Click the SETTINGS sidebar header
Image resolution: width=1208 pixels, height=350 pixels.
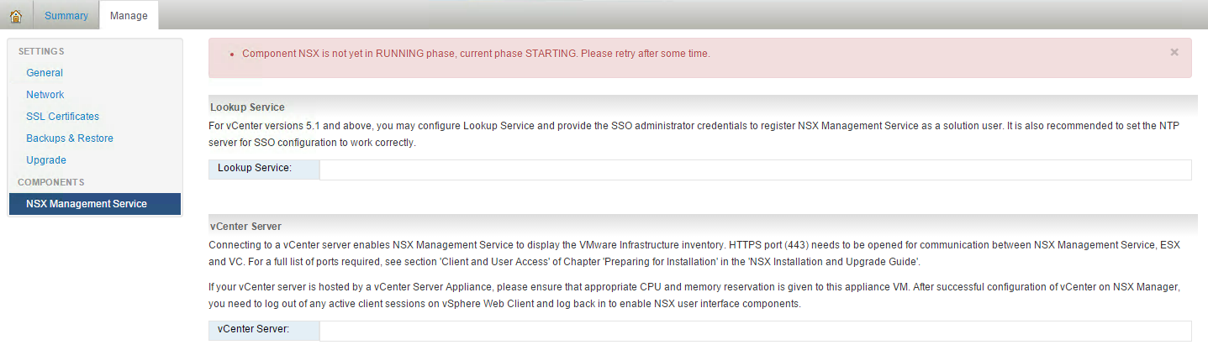pos(41,52)
